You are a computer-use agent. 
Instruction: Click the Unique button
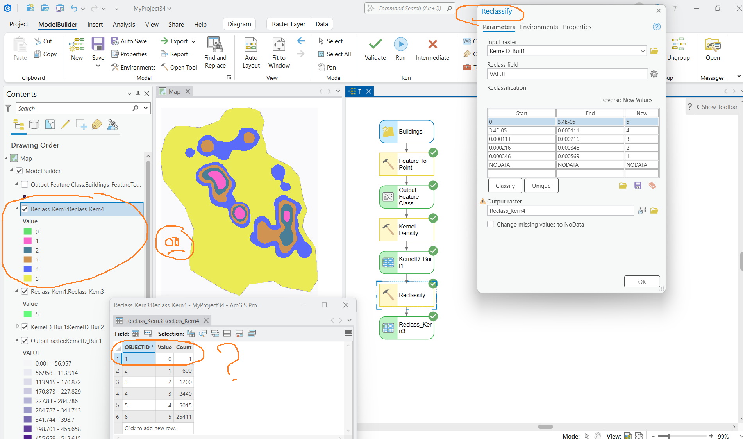[x=541, y=186]
